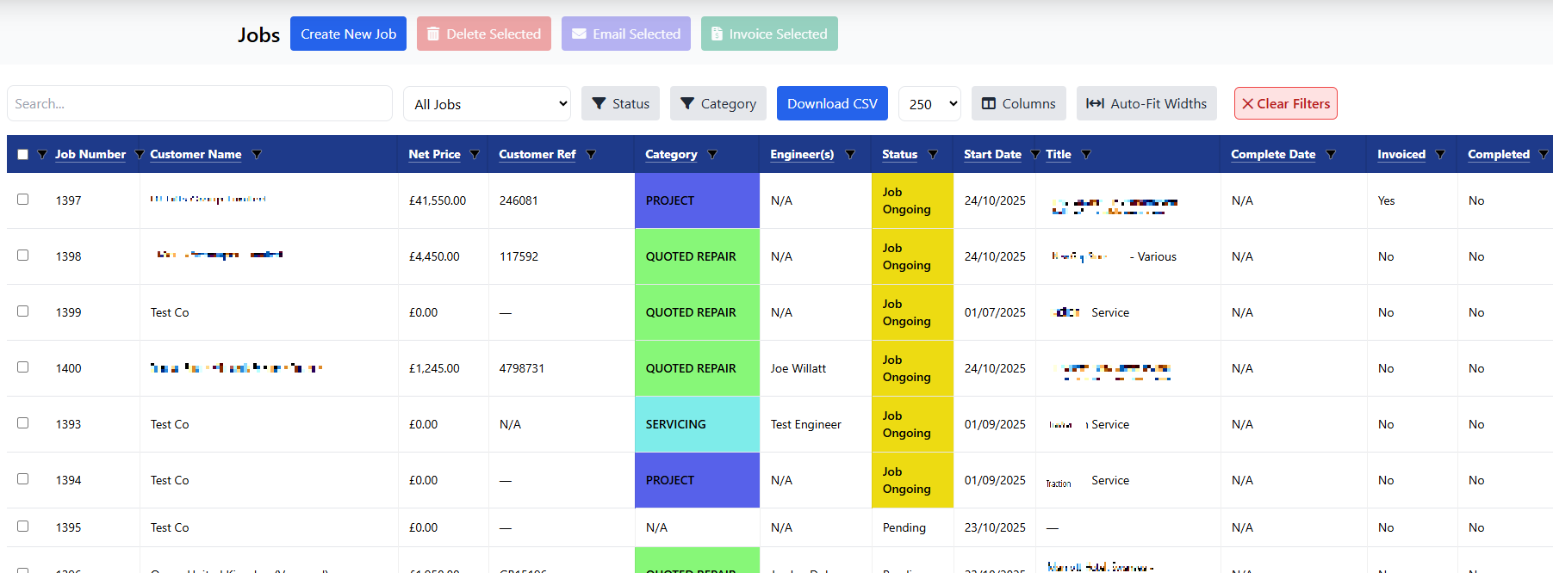Screen dimensions: 1553x573
Task: Click QUOTED REPAIR cell of job 1398
Action: tap(697, 256)
